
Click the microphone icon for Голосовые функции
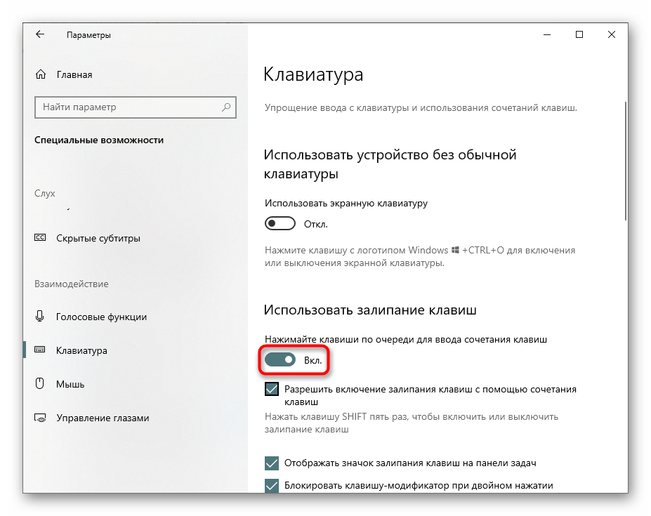point(39,317)
